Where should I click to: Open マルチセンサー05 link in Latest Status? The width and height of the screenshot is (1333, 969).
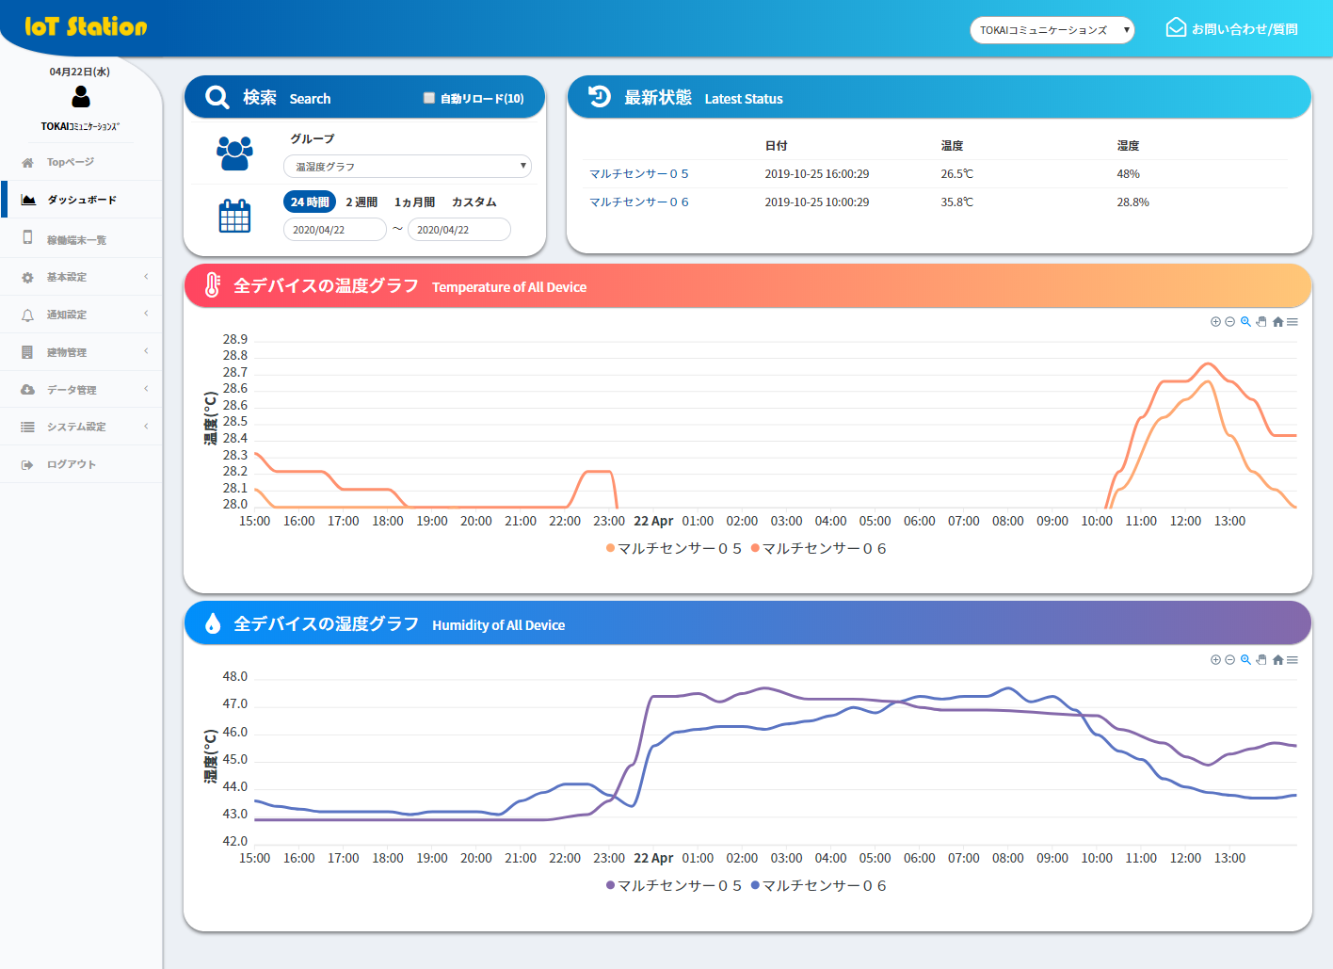639,174
